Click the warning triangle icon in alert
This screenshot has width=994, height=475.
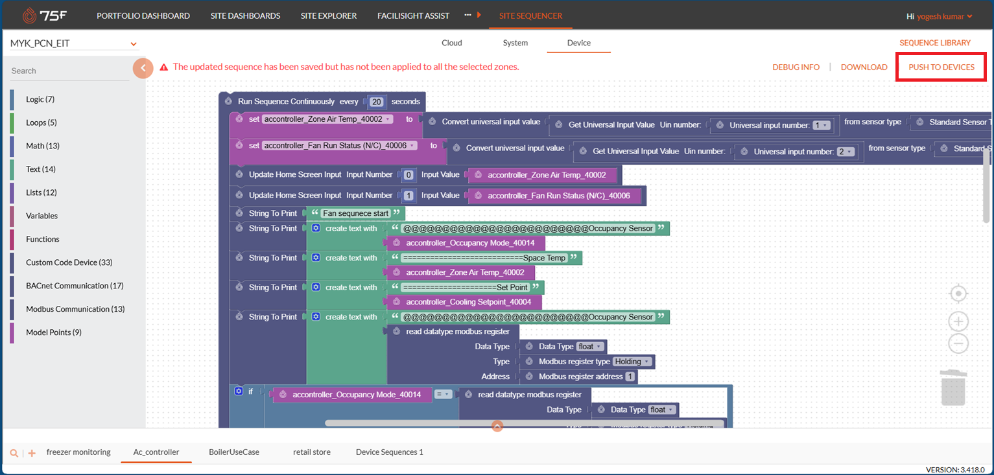pos(164,67)
